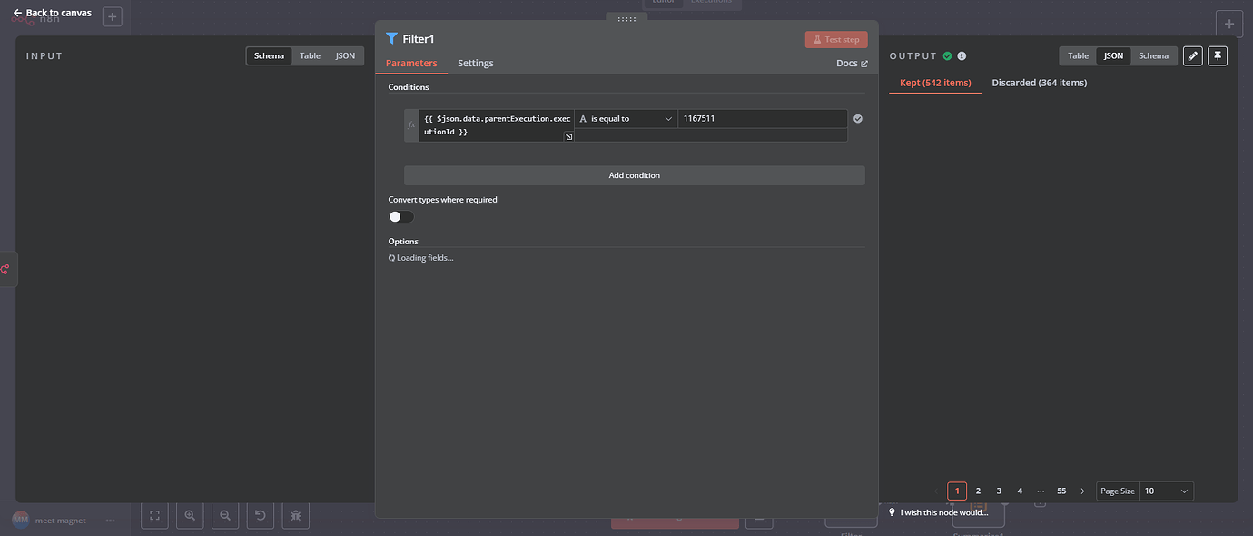Go to page 2 of output results
1253x536 pixels.
[x=978, y=491]
